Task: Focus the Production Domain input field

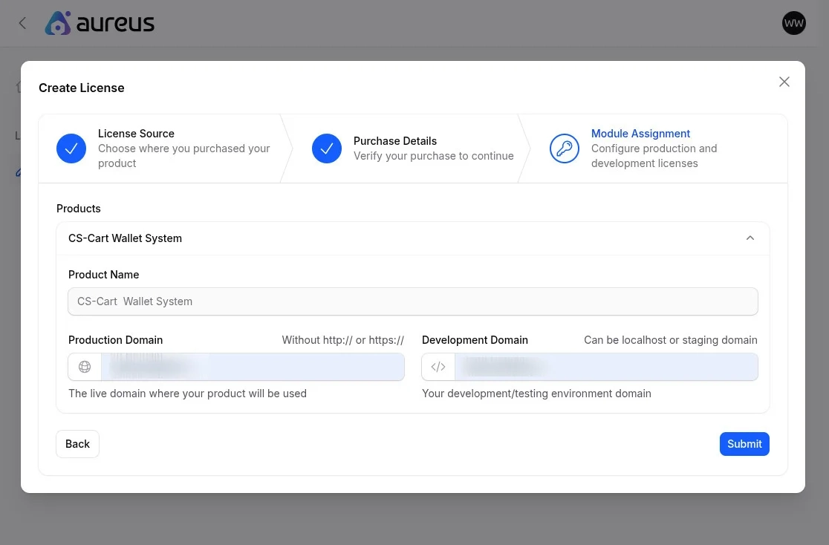Action: (x=253, y=367)
